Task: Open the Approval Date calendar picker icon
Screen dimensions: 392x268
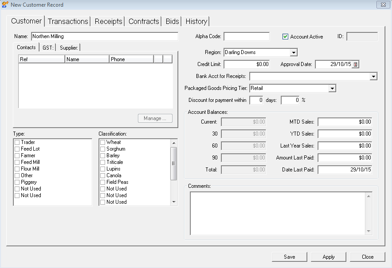Action: [x=355, y=64]
